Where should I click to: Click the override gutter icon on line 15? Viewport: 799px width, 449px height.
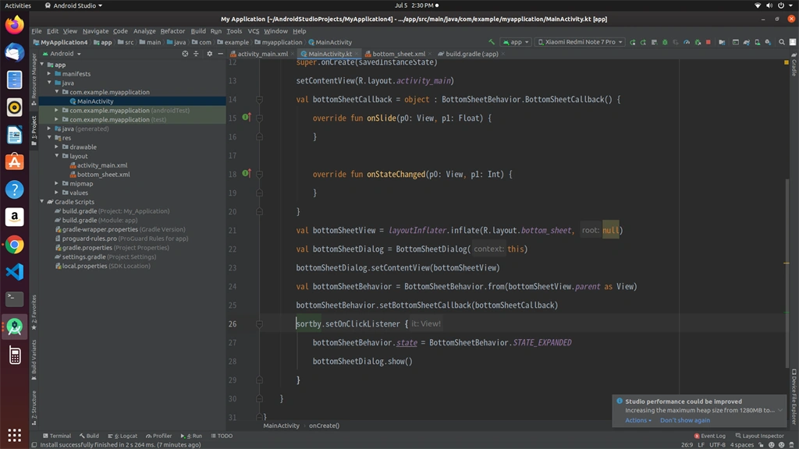pos(247,118)
